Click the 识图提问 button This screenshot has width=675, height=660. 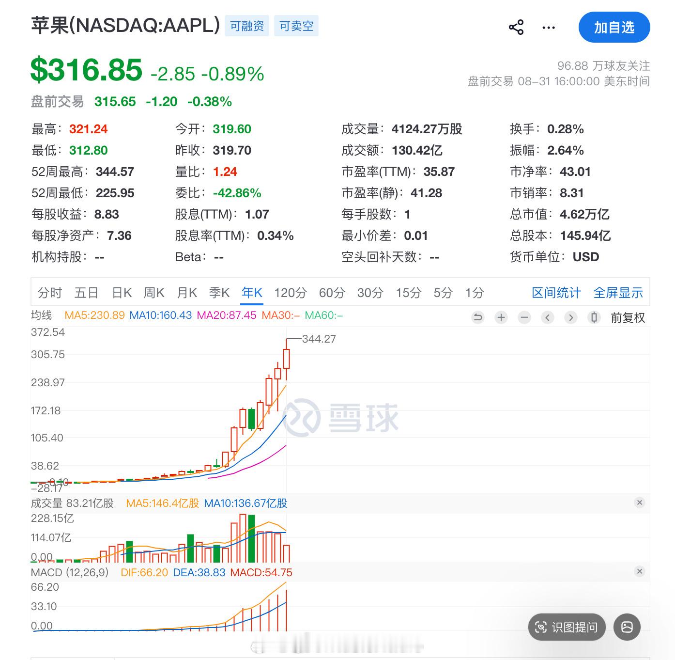(567, 627)
